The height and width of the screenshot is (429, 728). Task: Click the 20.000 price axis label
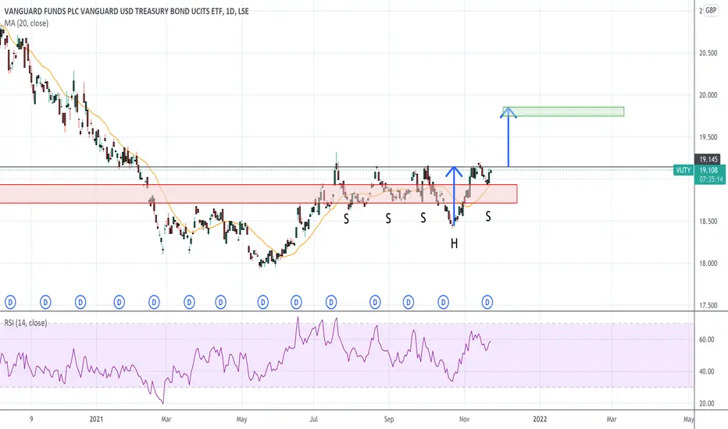[x=708, y=95]
